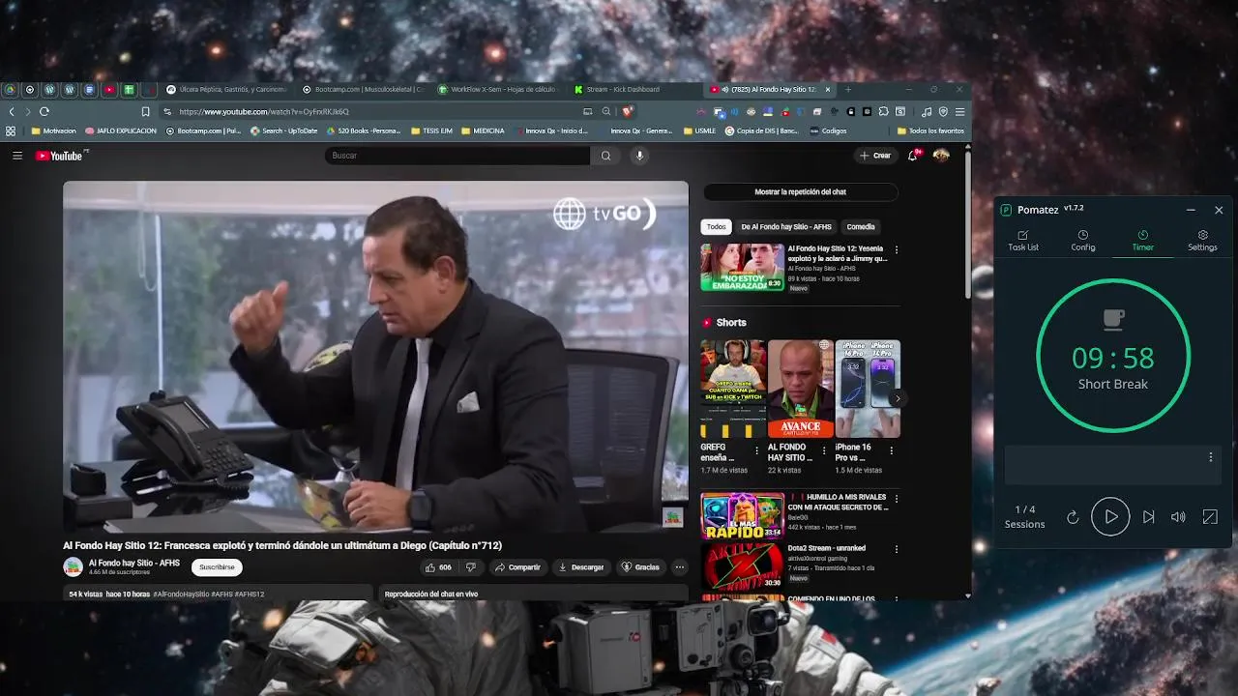Dislike the video with thumbs down
This screenshot has height=696, width=1238.
[471, 567]
